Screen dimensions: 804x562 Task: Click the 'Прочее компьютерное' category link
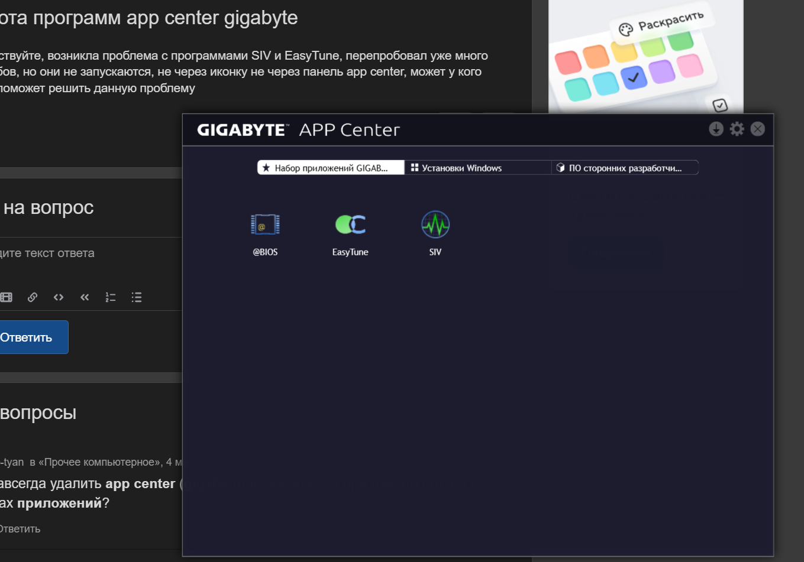(101, 462)
